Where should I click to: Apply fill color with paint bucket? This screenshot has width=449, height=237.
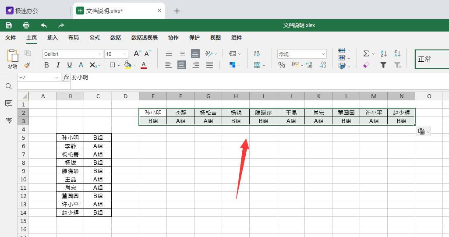pos(128,65)
